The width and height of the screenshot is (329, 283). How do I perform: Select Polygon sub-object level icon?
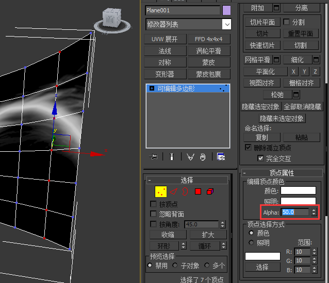point(198,191)
